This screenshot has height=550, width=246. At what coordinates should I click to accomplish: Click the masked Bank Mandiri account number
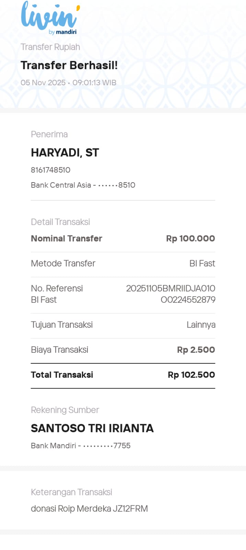coord(81,446)
